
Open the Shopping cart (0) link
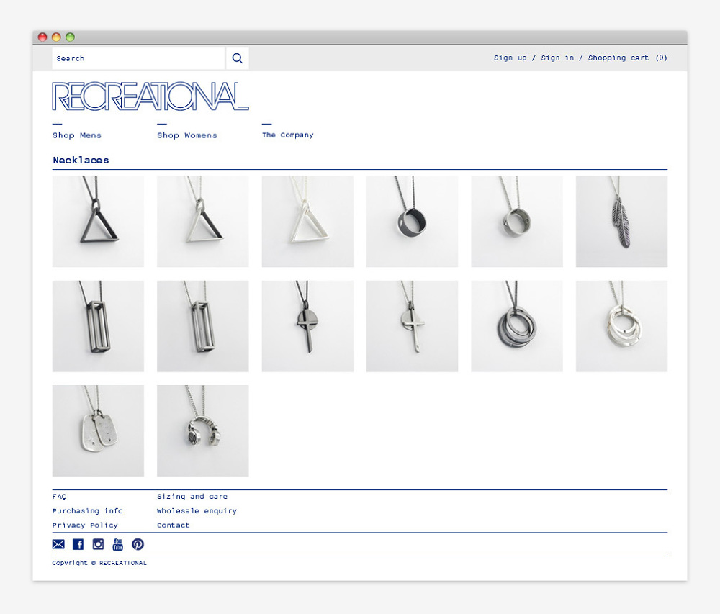point(627,58)
